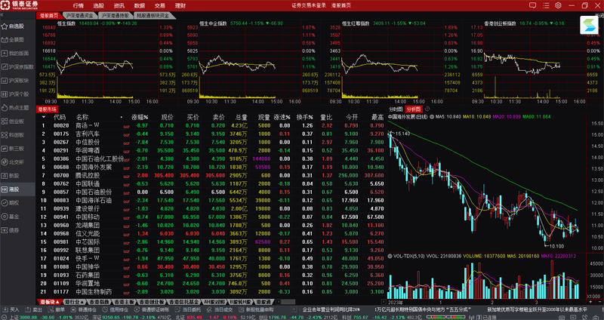Click 普通持仓 positions in bottom toolbar
This screenshot has height=320, width=604.
[85, 309]
